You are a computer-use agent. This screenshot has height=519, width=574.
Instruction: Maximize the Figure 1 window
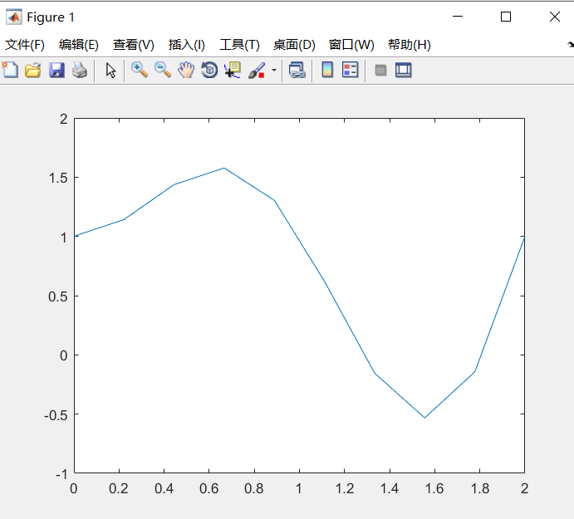(506, 17)
